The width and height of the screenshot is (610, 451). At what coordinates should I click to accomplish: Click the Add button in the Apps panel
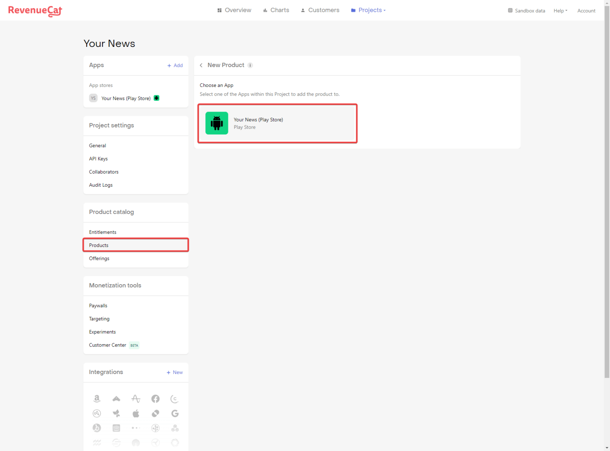click(x=175, y=65)
